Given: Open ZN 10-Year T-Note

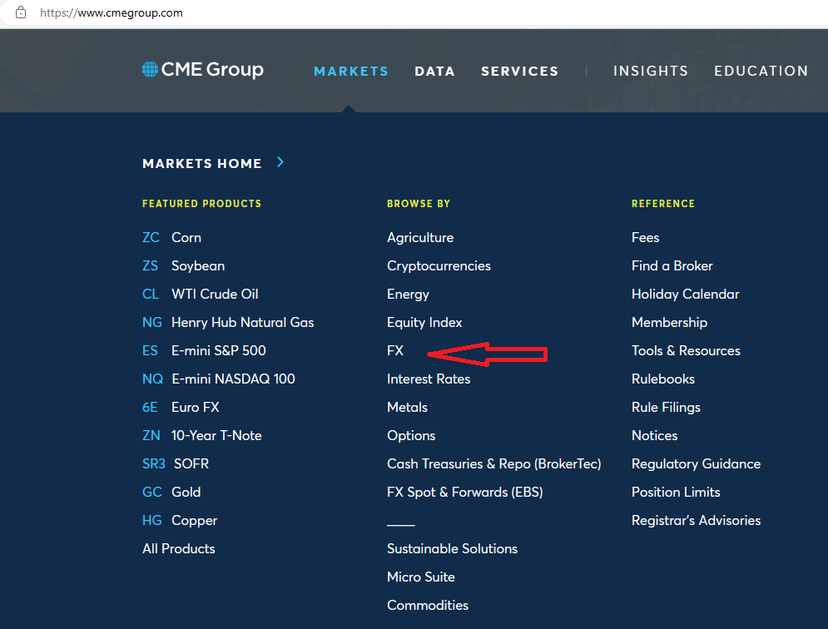Looking at the screenshot, I should click(201, 436).
